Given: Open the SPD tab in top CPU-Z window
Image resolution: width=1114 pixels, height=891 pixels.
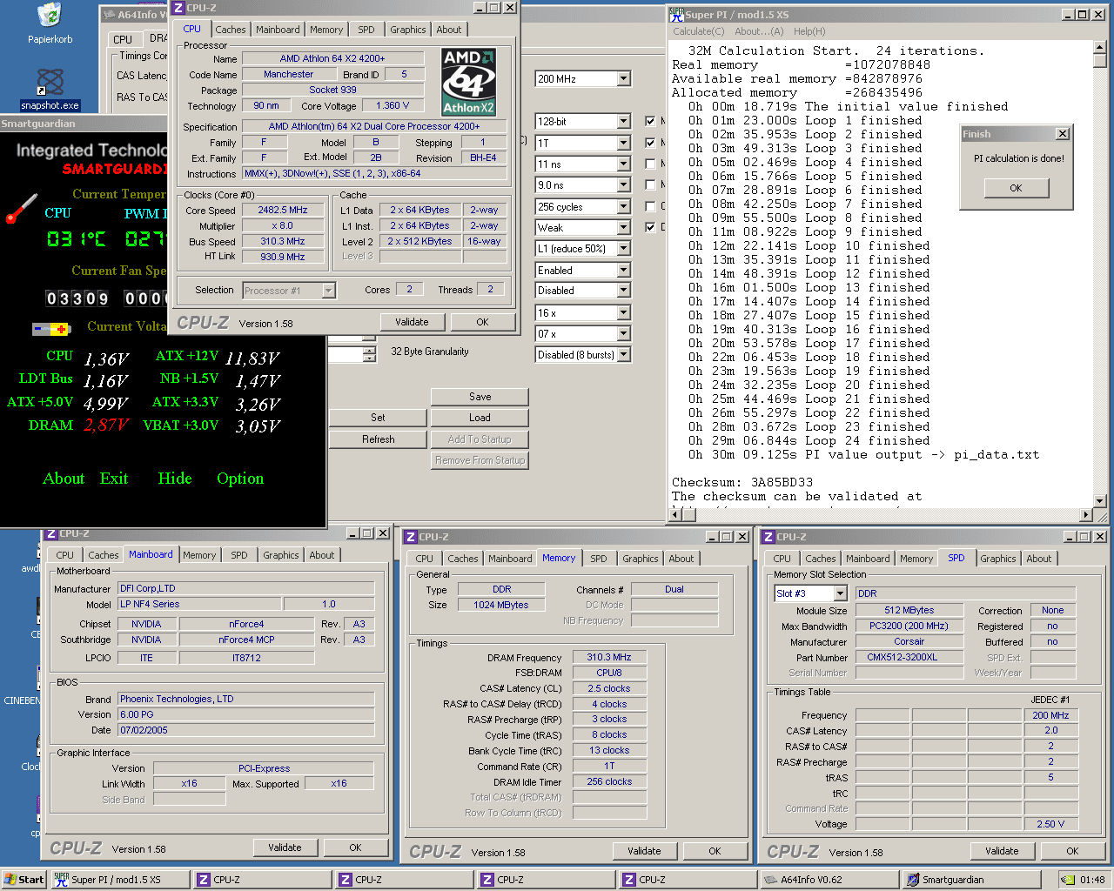Looking at the screenshot, I should (366, 30).
